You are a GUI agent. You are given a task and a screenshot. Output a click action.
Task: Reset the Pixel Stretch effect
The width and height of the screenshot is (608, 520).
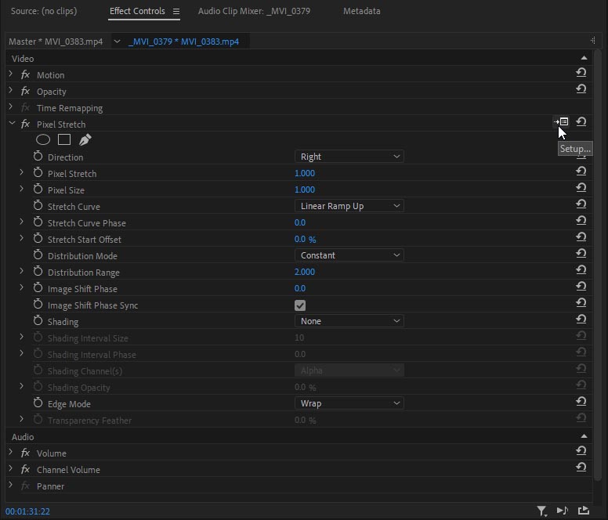[581, 121]
